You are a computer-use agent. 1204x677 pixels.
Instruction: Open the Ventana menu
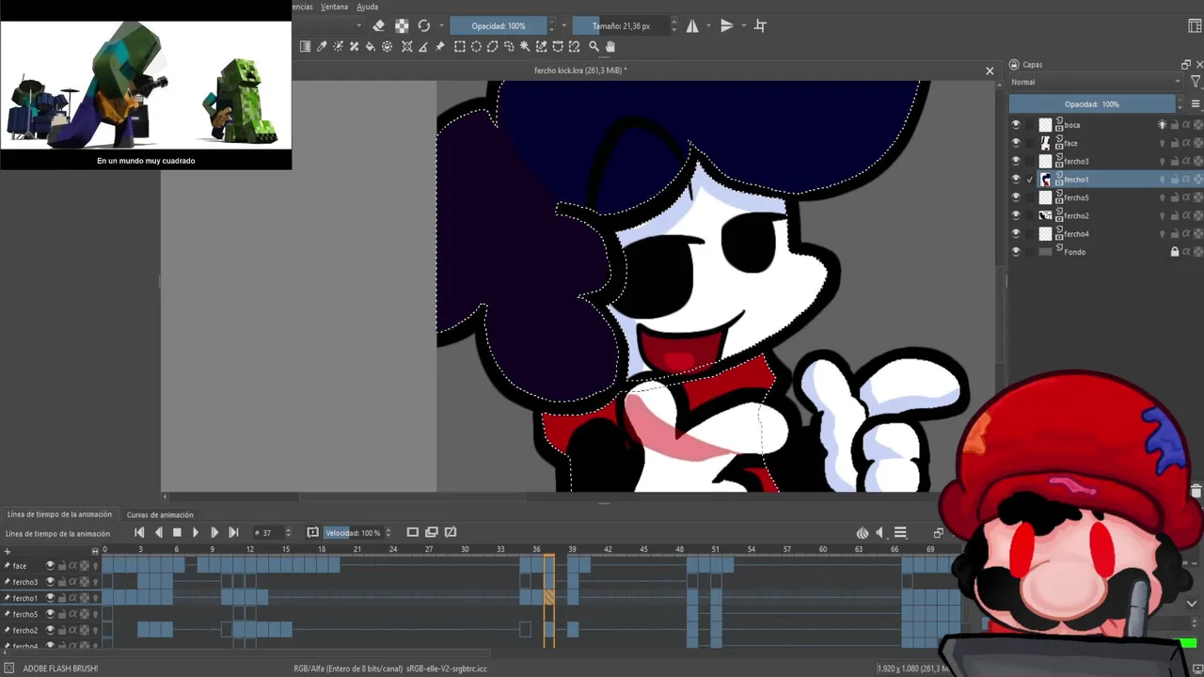pos(334,7)
